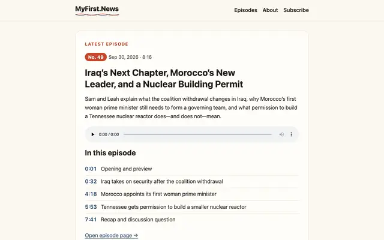Open episode page link

pos(112,235)
